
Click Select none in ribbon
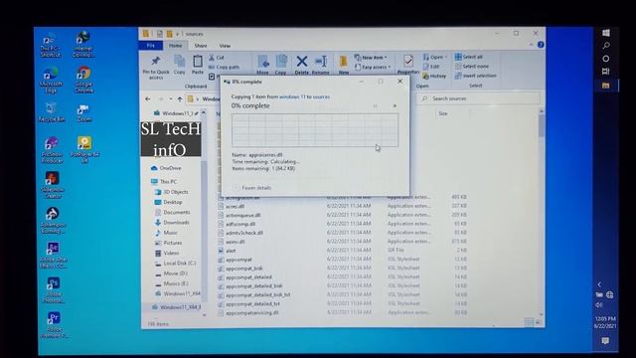[x=472, y=67]
